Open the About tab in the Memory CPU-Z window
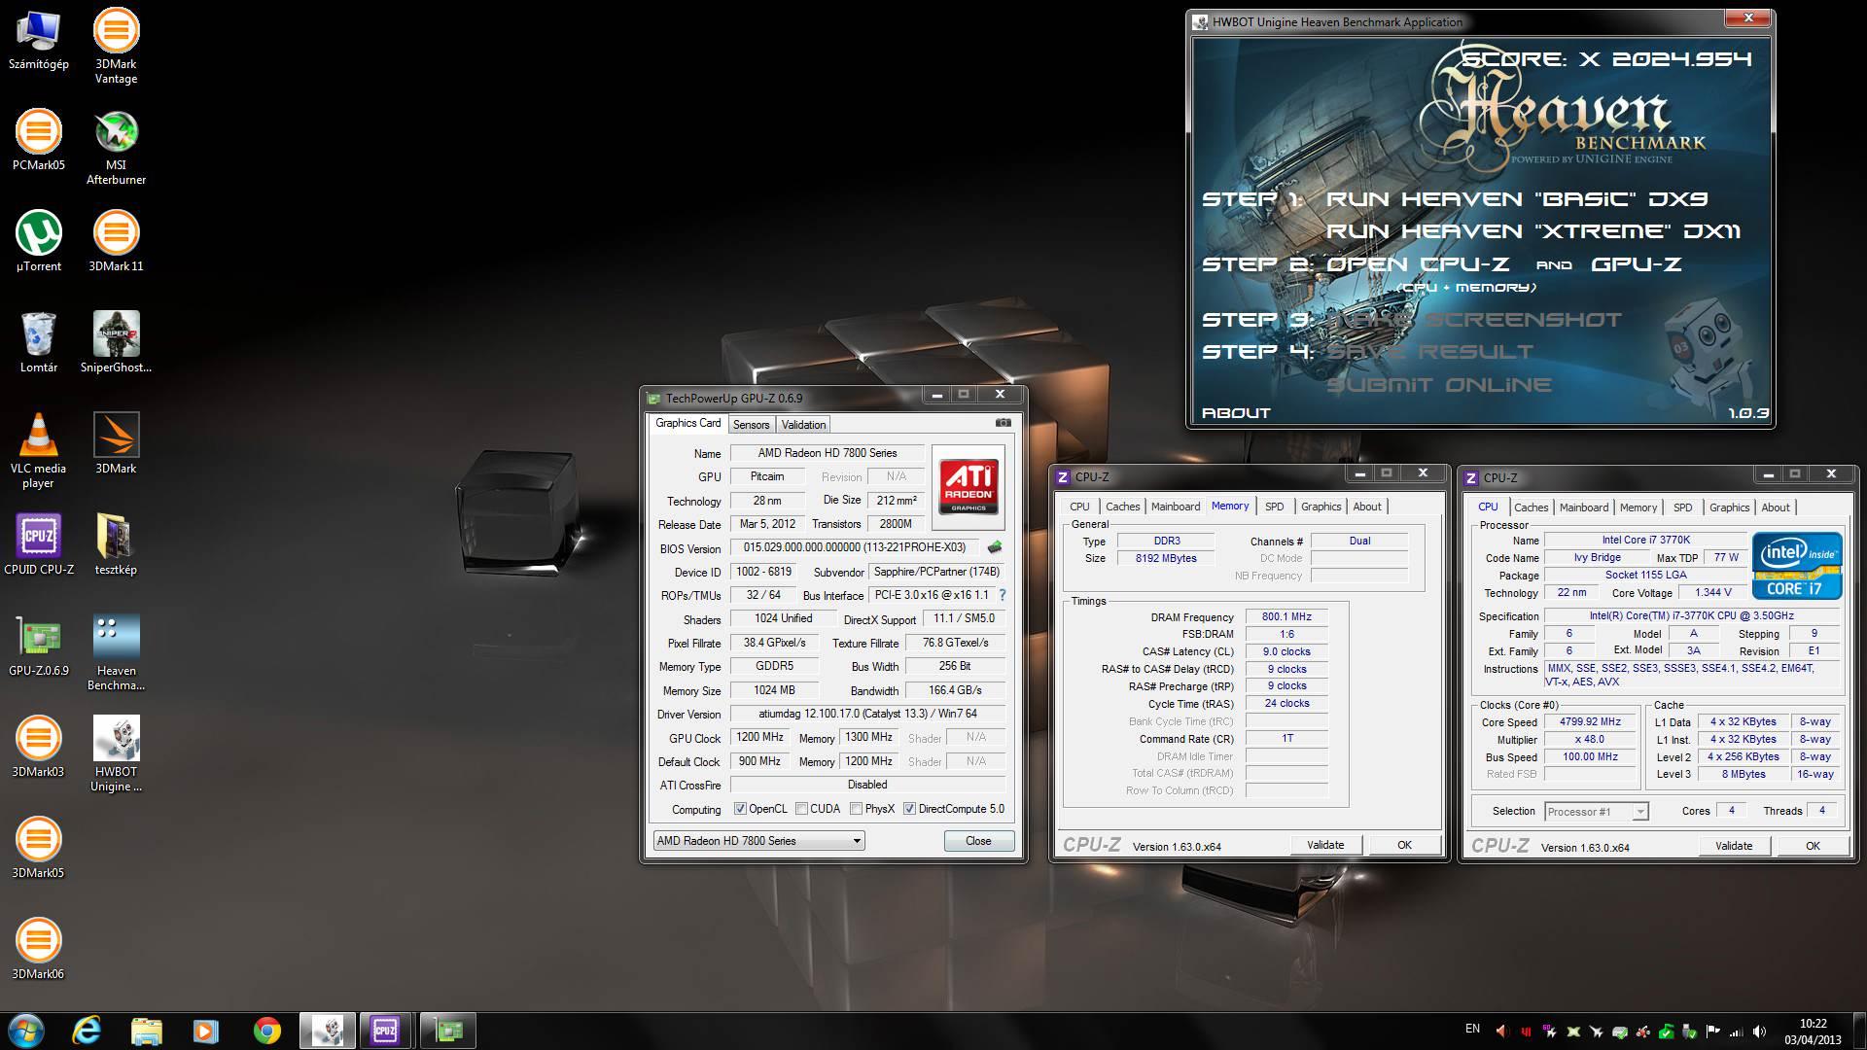1867x1050 pixels. click(1366, 507)
